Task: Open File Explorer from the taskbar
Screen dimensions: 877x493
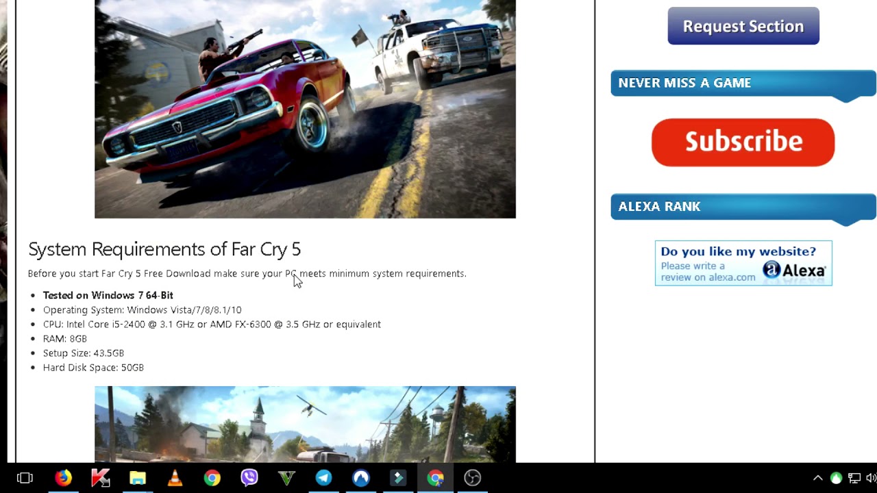Action: tap(138, 478)
